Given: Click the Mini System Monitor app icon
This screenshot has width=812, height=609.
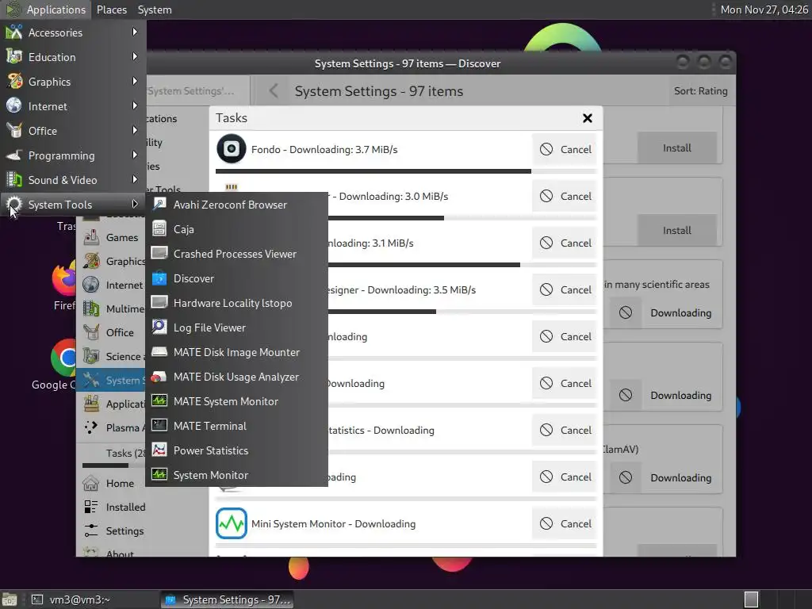Looking at the screenshot, I should (x=231, y=523).
